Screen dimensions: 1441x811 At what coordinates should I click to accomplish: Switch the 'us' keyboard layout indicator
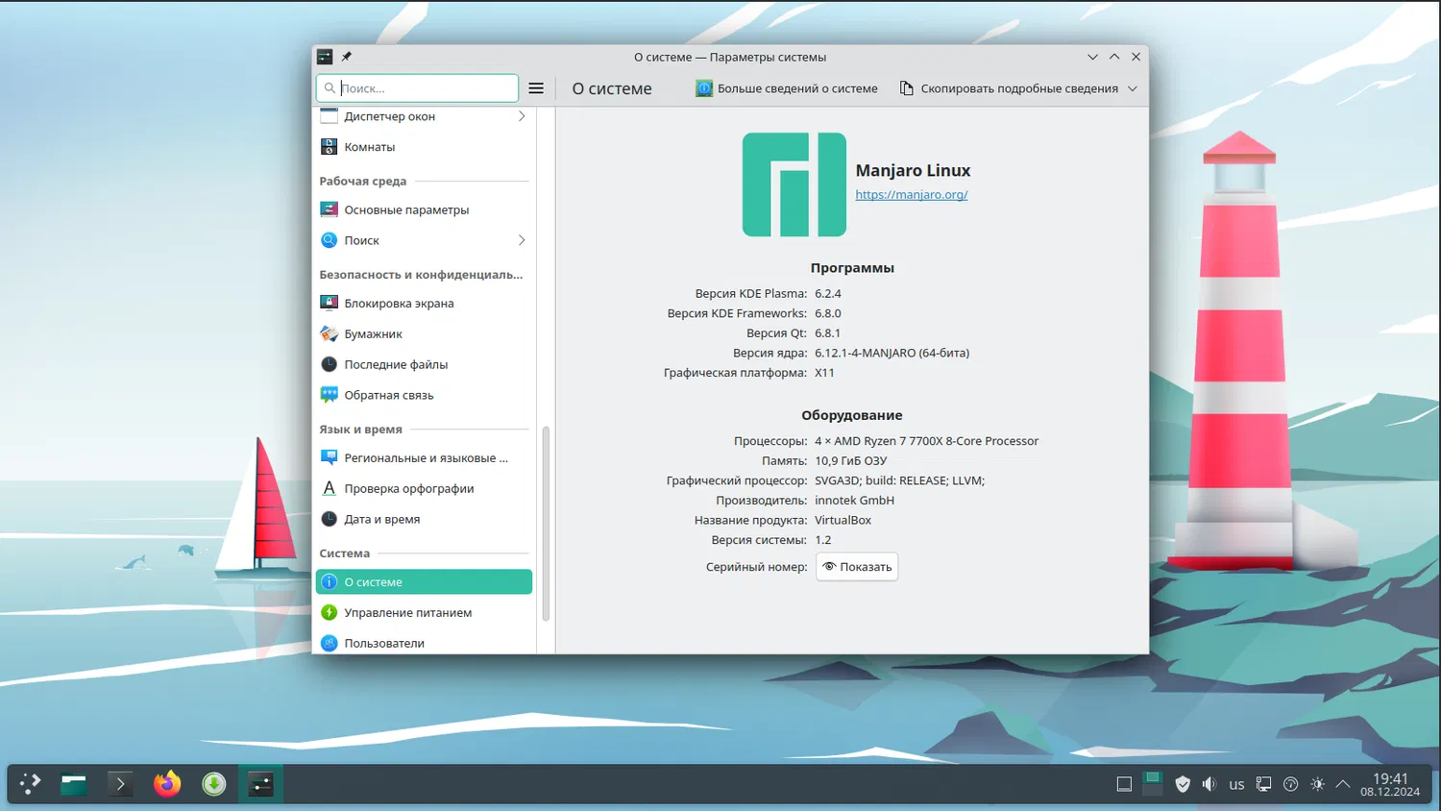point(1236,784)
